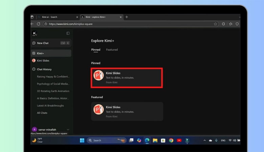Screen dimensions: 264x152
Task: Open the weather widget showing 74°F
Action: tap(37, 140)
